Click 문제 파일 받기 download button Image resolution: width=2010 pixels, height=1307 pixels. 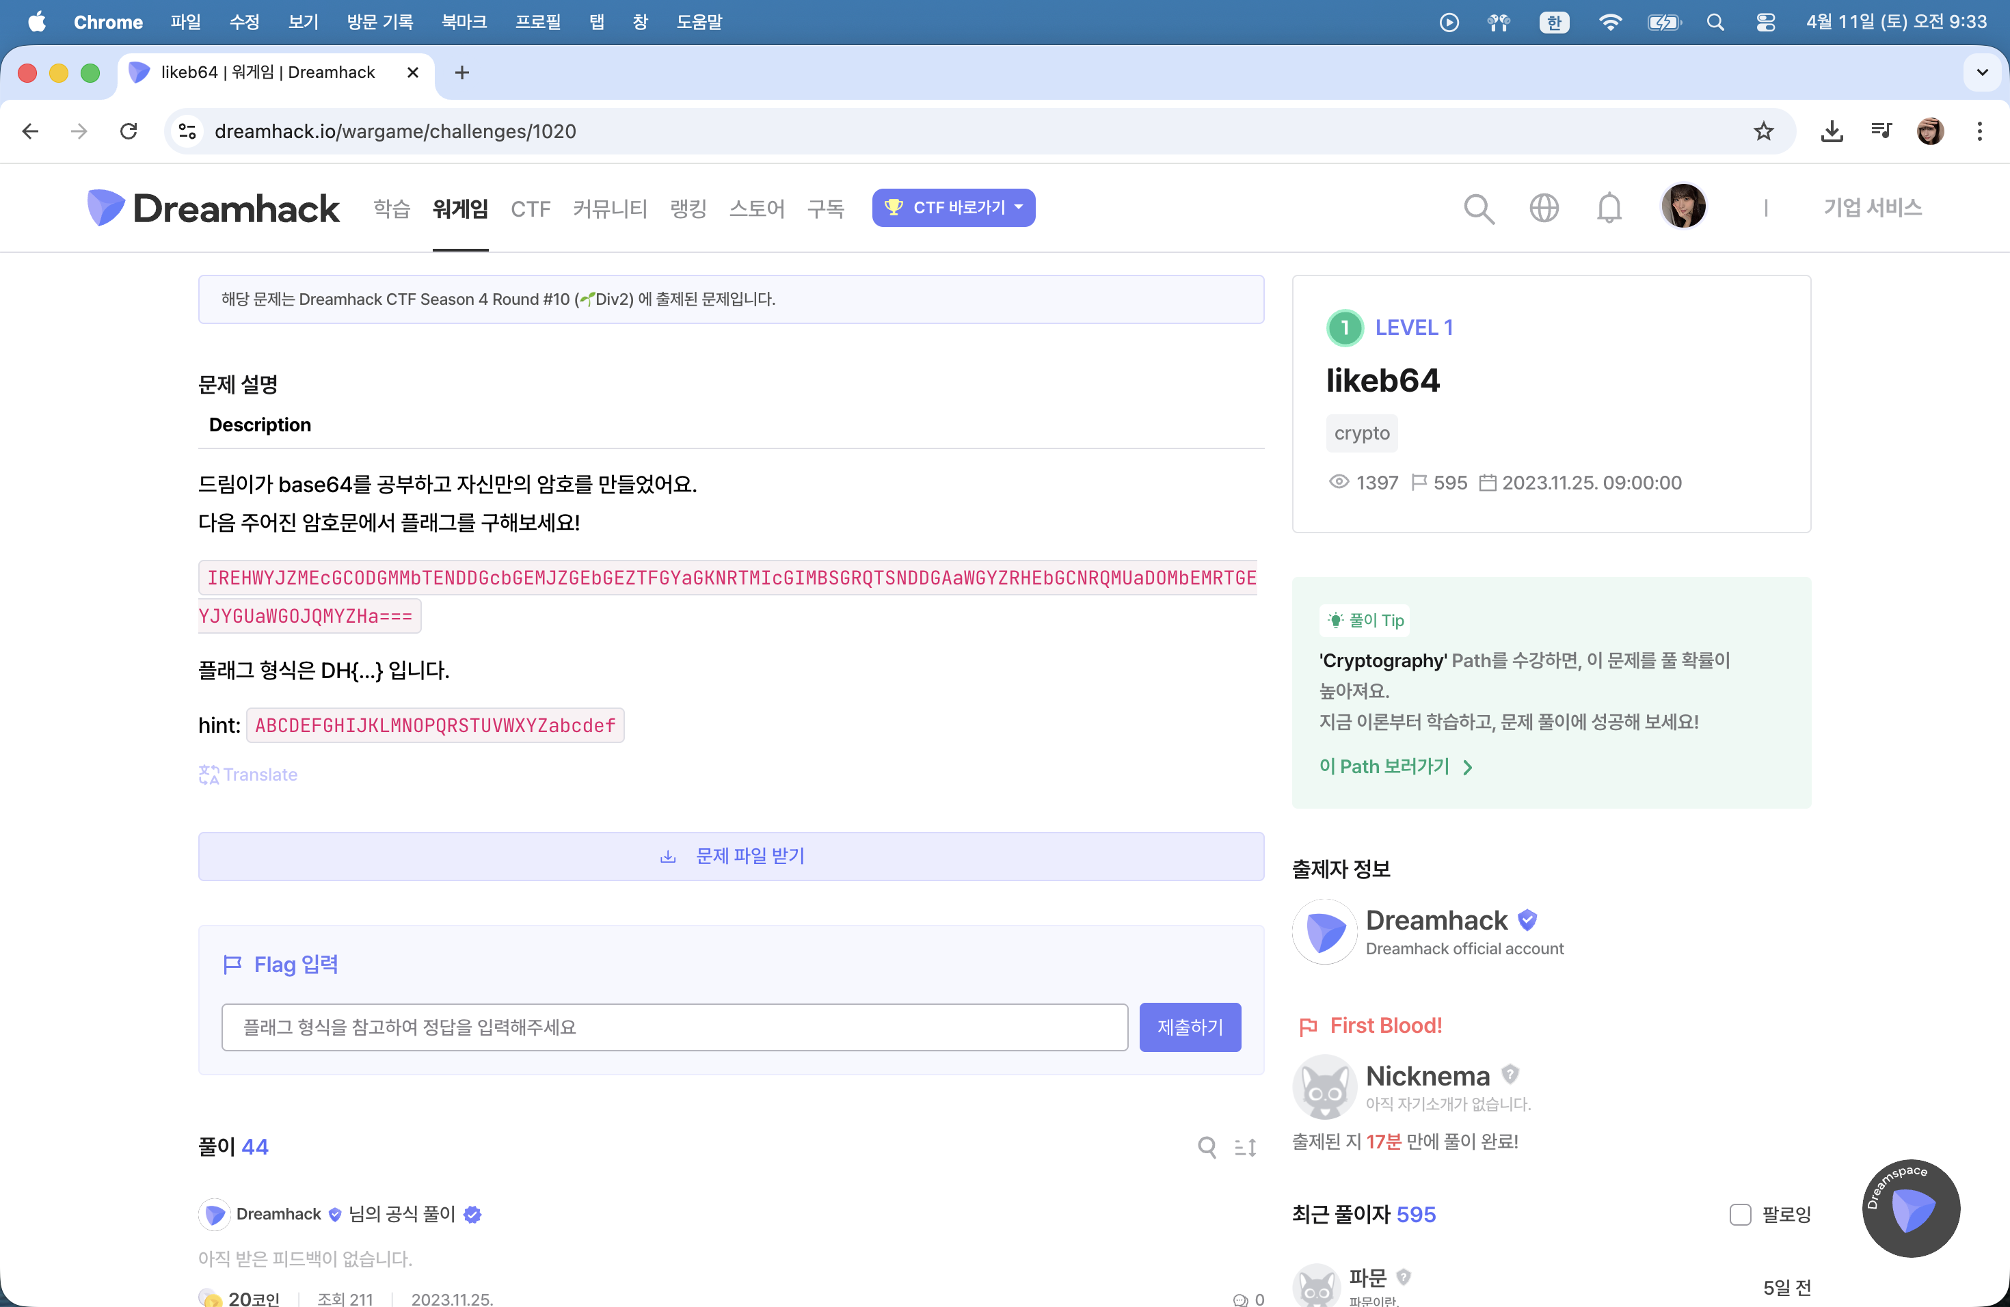(x=731, y=856)
